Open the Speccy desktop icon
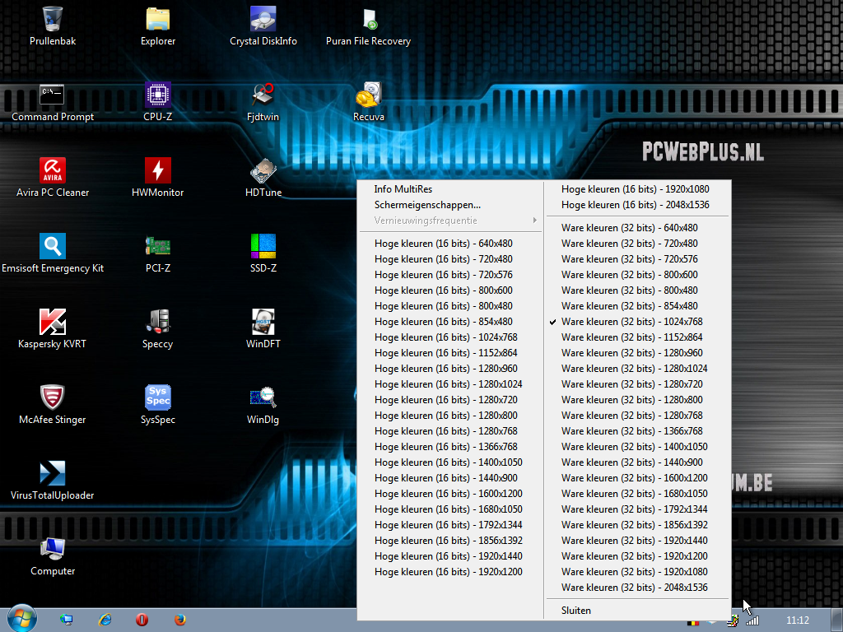 click(x=157, y=323)
